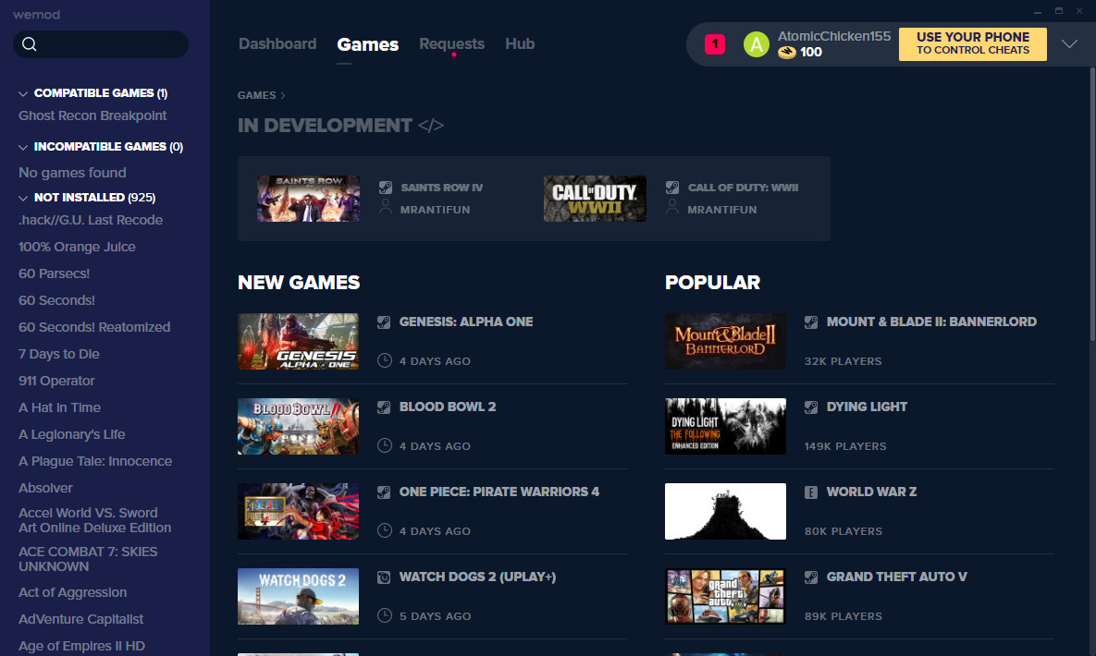The height and width of the screenshot is (656, 1096).
Task: Select Ghost Recon Breakpoint in sidebar
Action: [93, 116]
